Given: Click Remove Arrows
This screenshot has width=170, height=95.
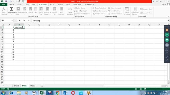Looking at the screenshot, I should 99,14.
